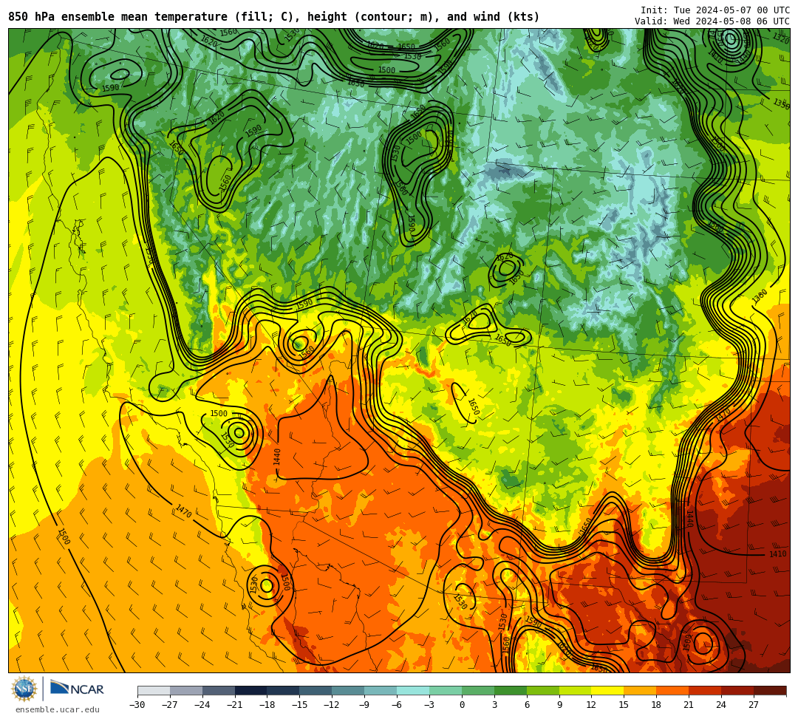Click the colorbar swatch between 9 and 12
The height and width of the screenshot is (719, 798).
coord(575,690)
